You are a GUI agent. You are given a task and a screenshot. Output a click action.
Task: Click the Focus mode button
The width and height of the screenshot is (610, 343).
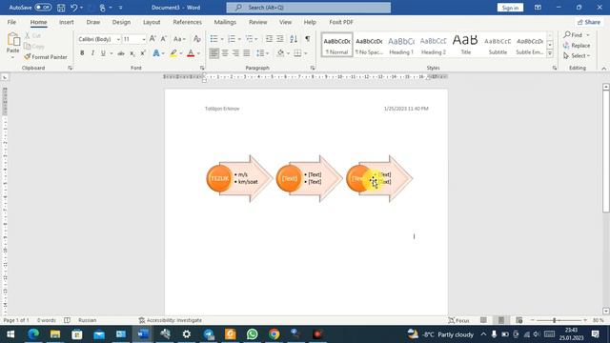(x=459, y=320)
